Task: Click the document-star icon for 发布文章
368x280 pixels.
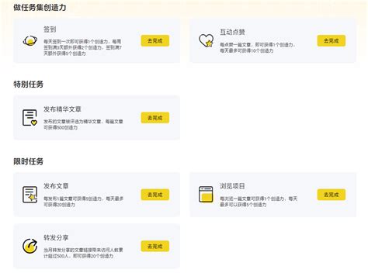Action: (x=30, y=195)
